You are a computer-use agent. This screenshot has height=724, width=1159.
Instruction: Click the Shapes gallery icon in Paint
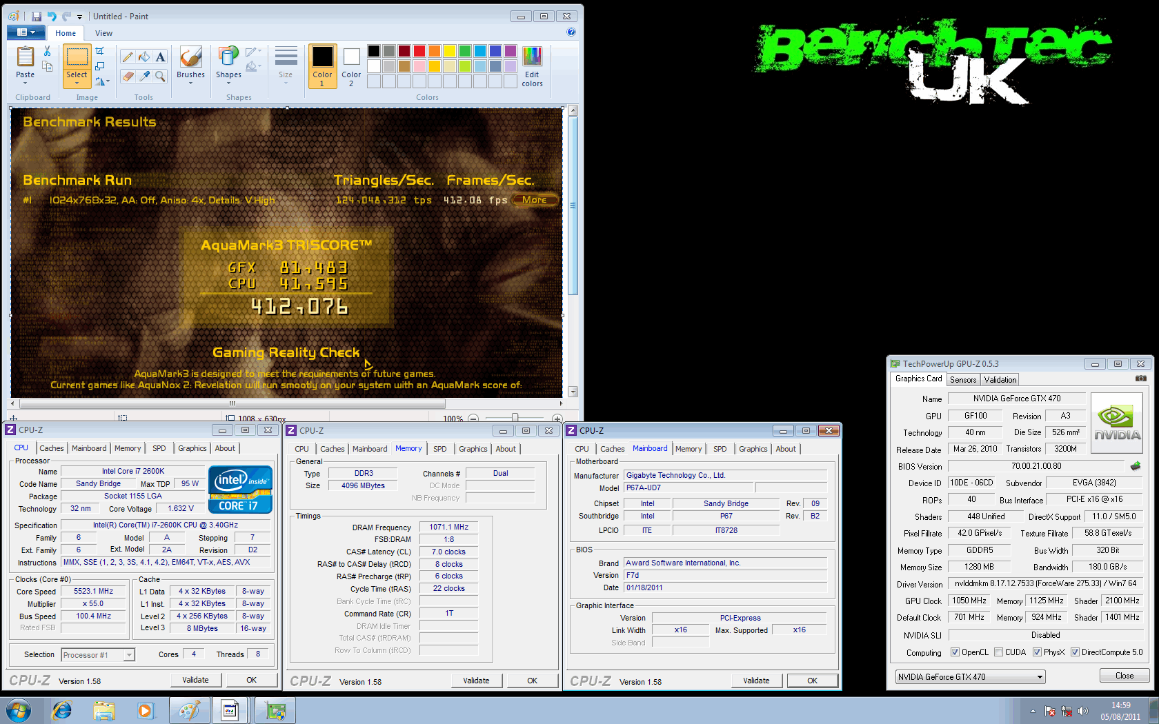228,57
